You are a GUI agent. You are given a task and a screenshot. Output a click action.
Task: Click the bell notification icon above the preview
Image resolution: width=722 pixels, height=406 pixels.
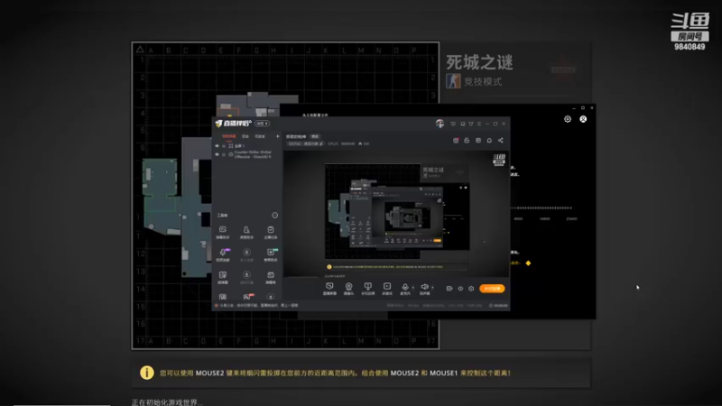pos(489,141)
